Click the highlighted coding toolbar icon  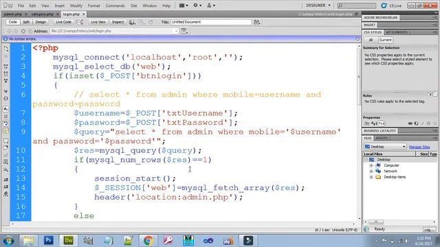click(x=6, y=130)
